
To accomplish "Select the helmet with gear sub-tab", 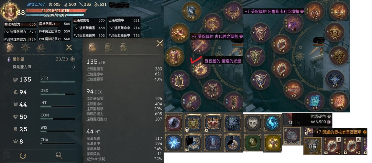I will pos(92,48).
